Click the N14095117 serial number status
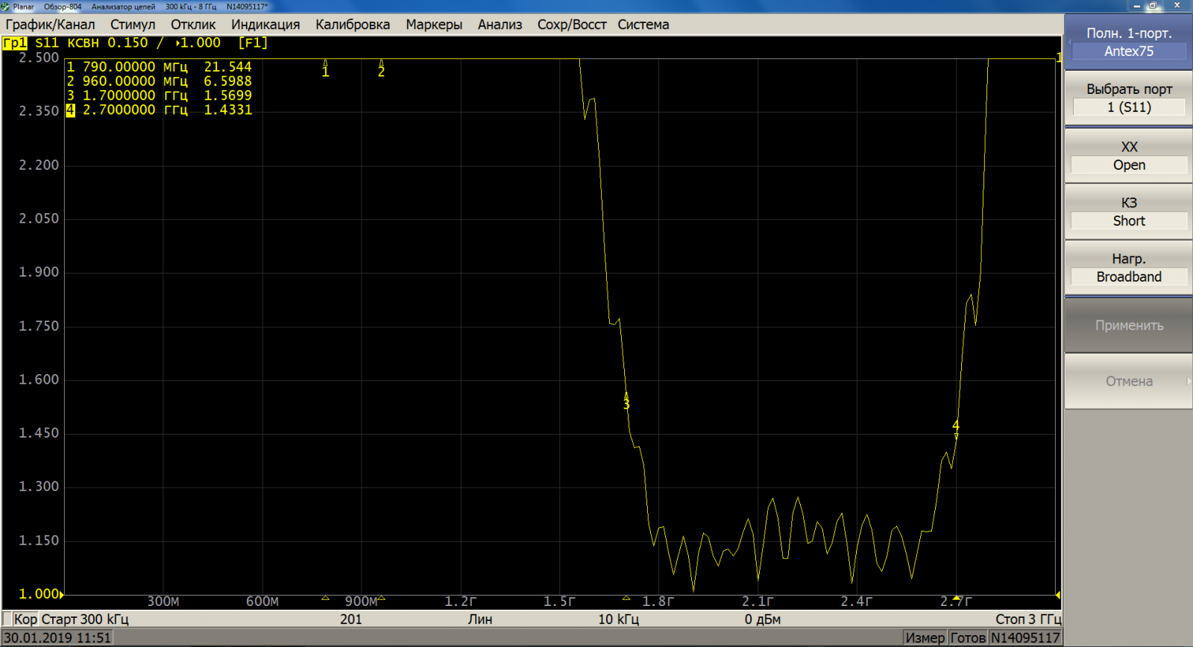The image size is (1193, 647). 1025,637
